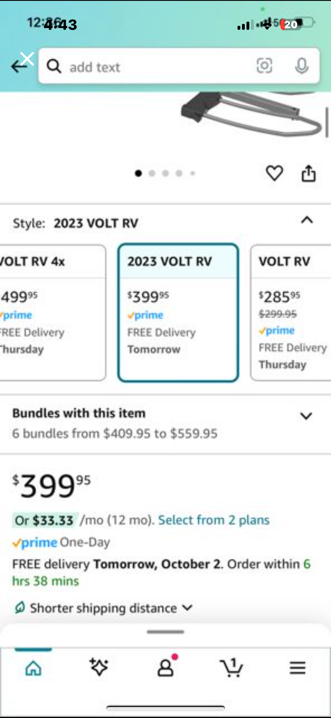Screen dimensions: 331x718
Task: Tap the share icon
Action: click(309, 173)
